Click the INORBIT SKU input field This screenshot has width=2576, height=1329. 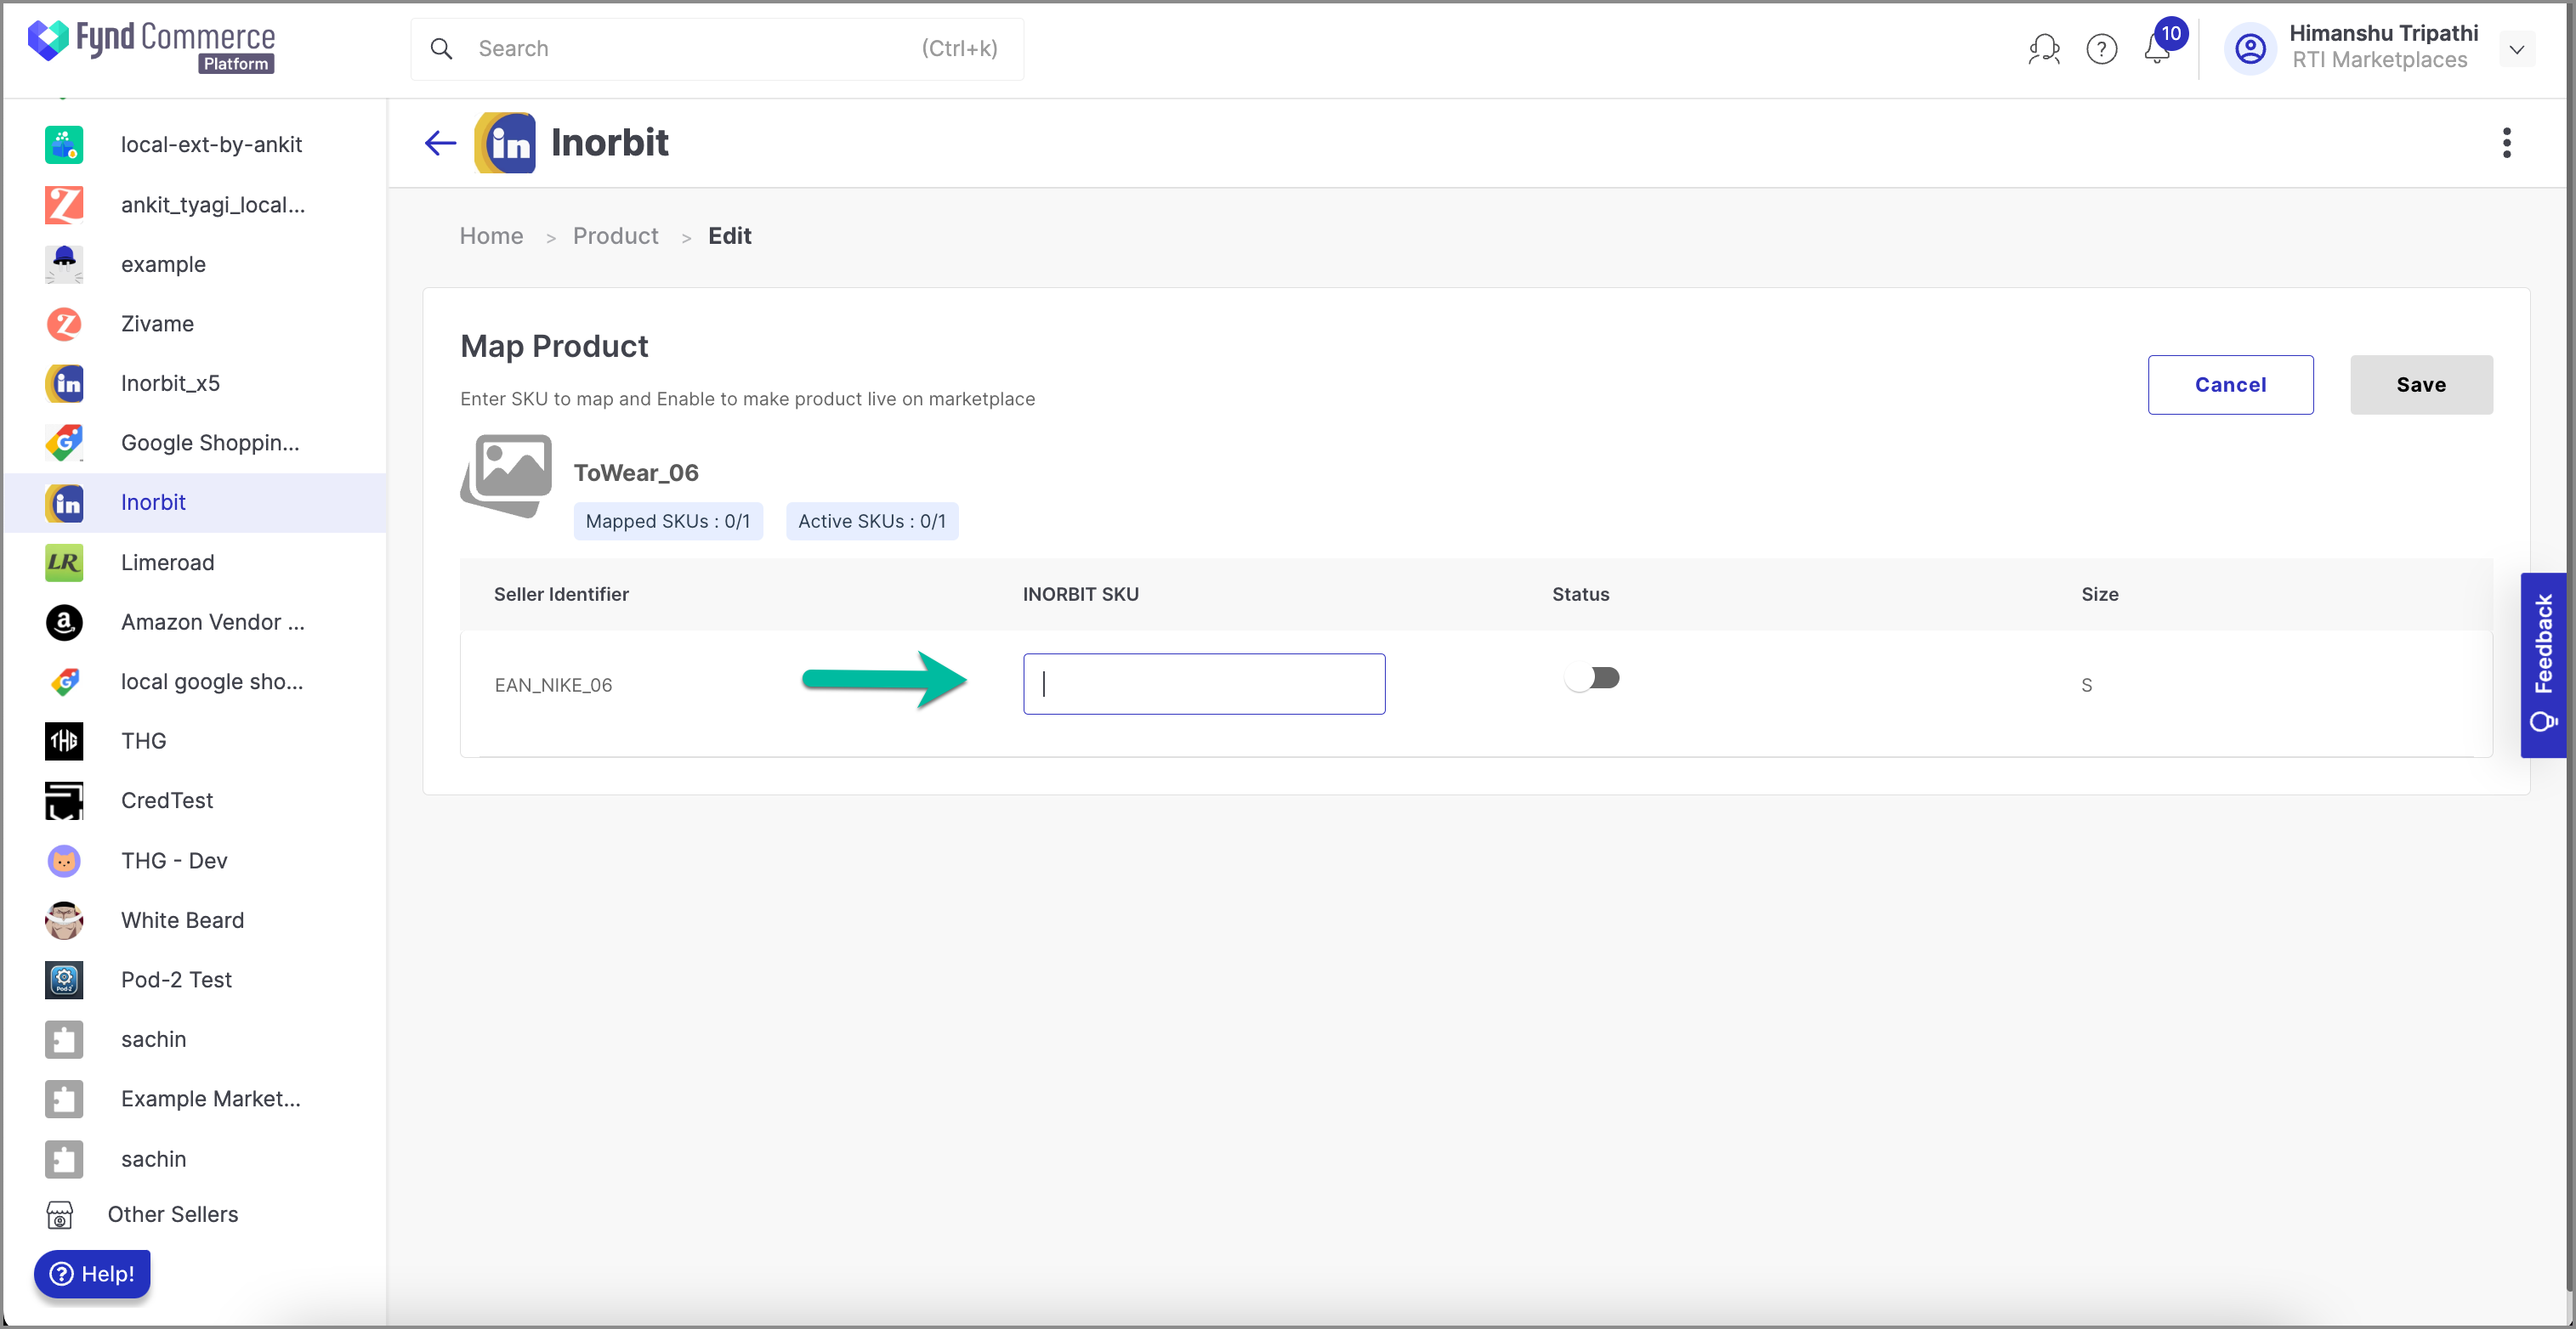point(1204,685)
